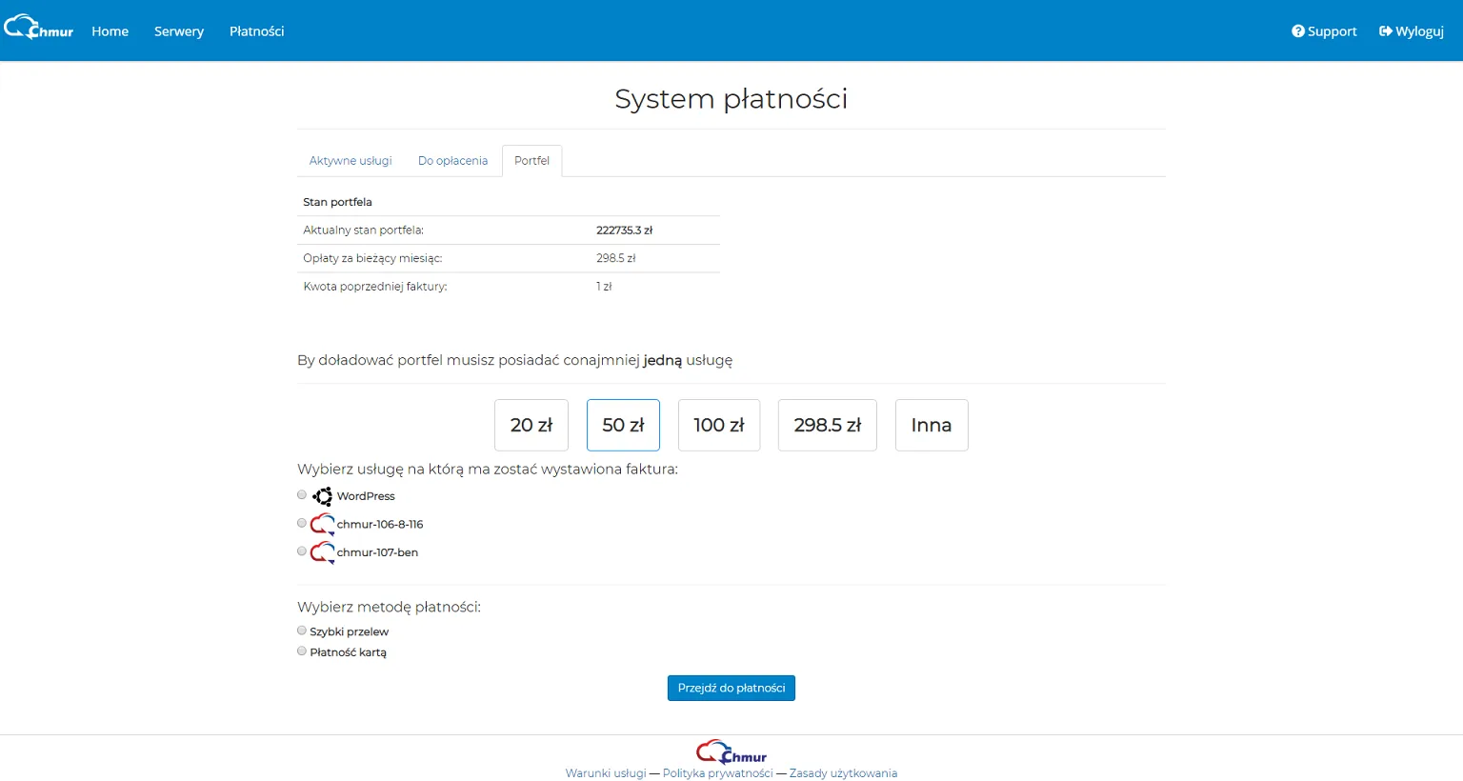Click the Przejdź do płatności button

[731, 688]
